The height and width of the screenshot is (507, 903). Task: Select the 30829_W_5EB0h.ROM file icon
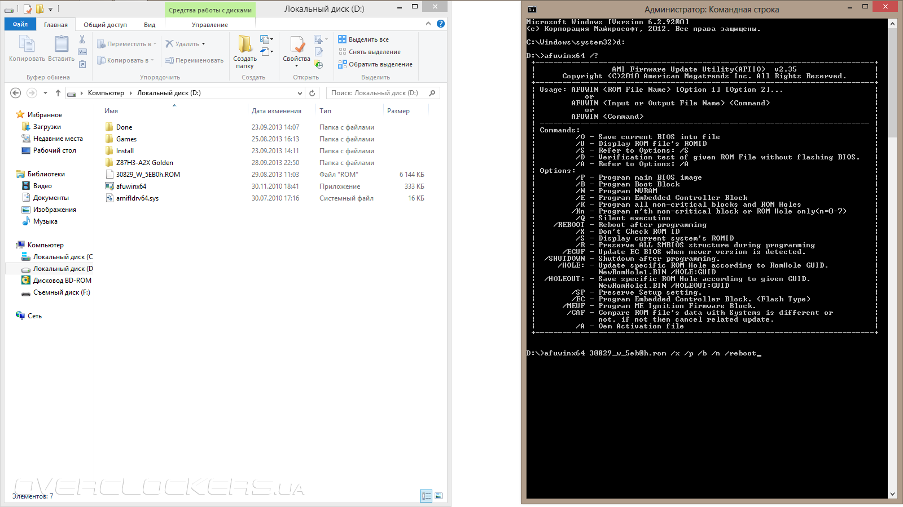click(x=109, y=175)
